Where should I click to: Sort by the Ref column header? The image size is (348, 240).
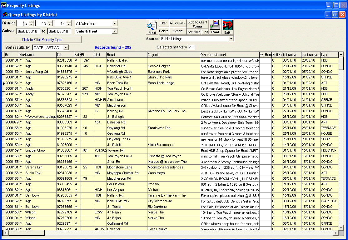[x=12, y=55]
